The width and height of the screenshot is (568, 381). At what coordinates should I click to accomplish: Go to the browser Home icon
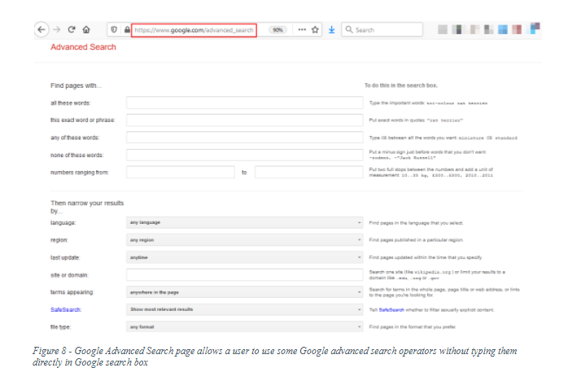[x=86, y=30]
